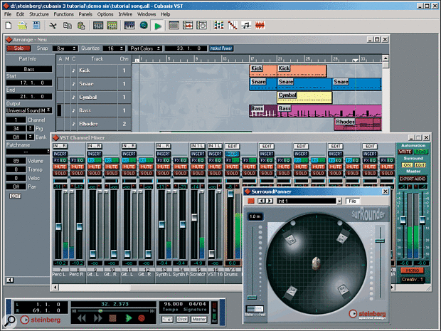This screenshot has width=441, height=331.
Task: Enable automation READ in the mixer
Action: [421, 152]
